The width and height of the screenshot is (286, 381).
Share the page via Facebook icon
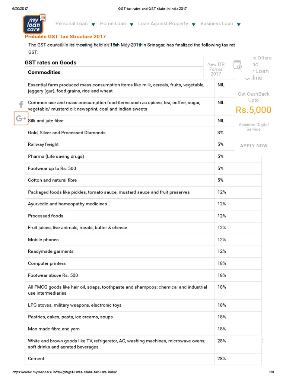(21, 104)
